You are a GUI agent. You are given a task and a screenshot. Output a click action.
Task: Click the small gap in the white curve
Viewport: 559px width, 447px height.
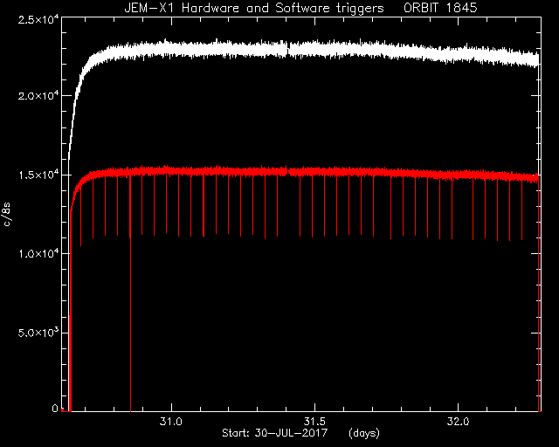click(x=287, y=50)
